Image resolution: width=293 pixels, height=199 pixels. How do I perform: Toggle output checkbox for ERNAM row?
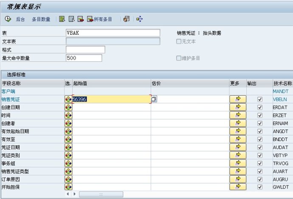pos(260,123)
